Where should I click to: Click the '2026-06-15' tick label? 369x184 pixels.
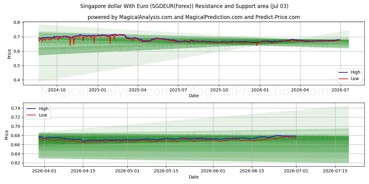252,171
